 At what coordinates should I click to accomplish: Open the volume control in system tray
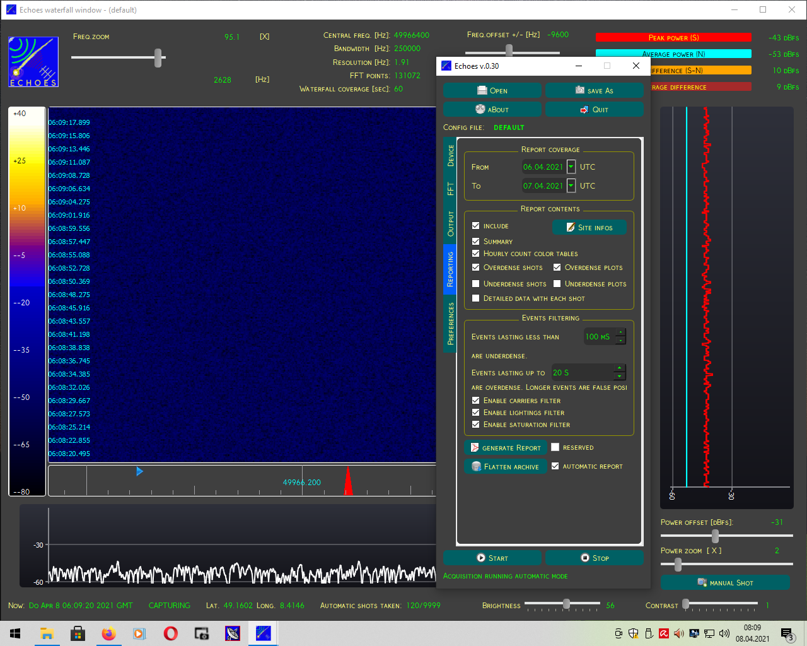pos(724,633)
